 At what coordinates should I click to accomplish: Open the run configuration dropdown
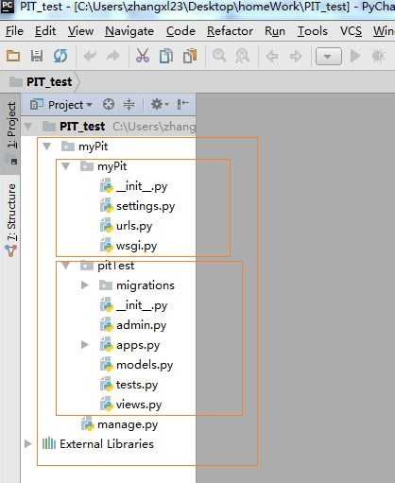click(328, 57)
